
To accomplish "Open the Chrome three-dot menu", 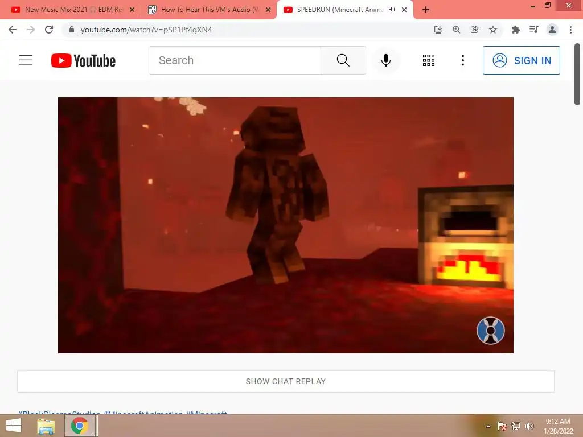I will 570,30.
